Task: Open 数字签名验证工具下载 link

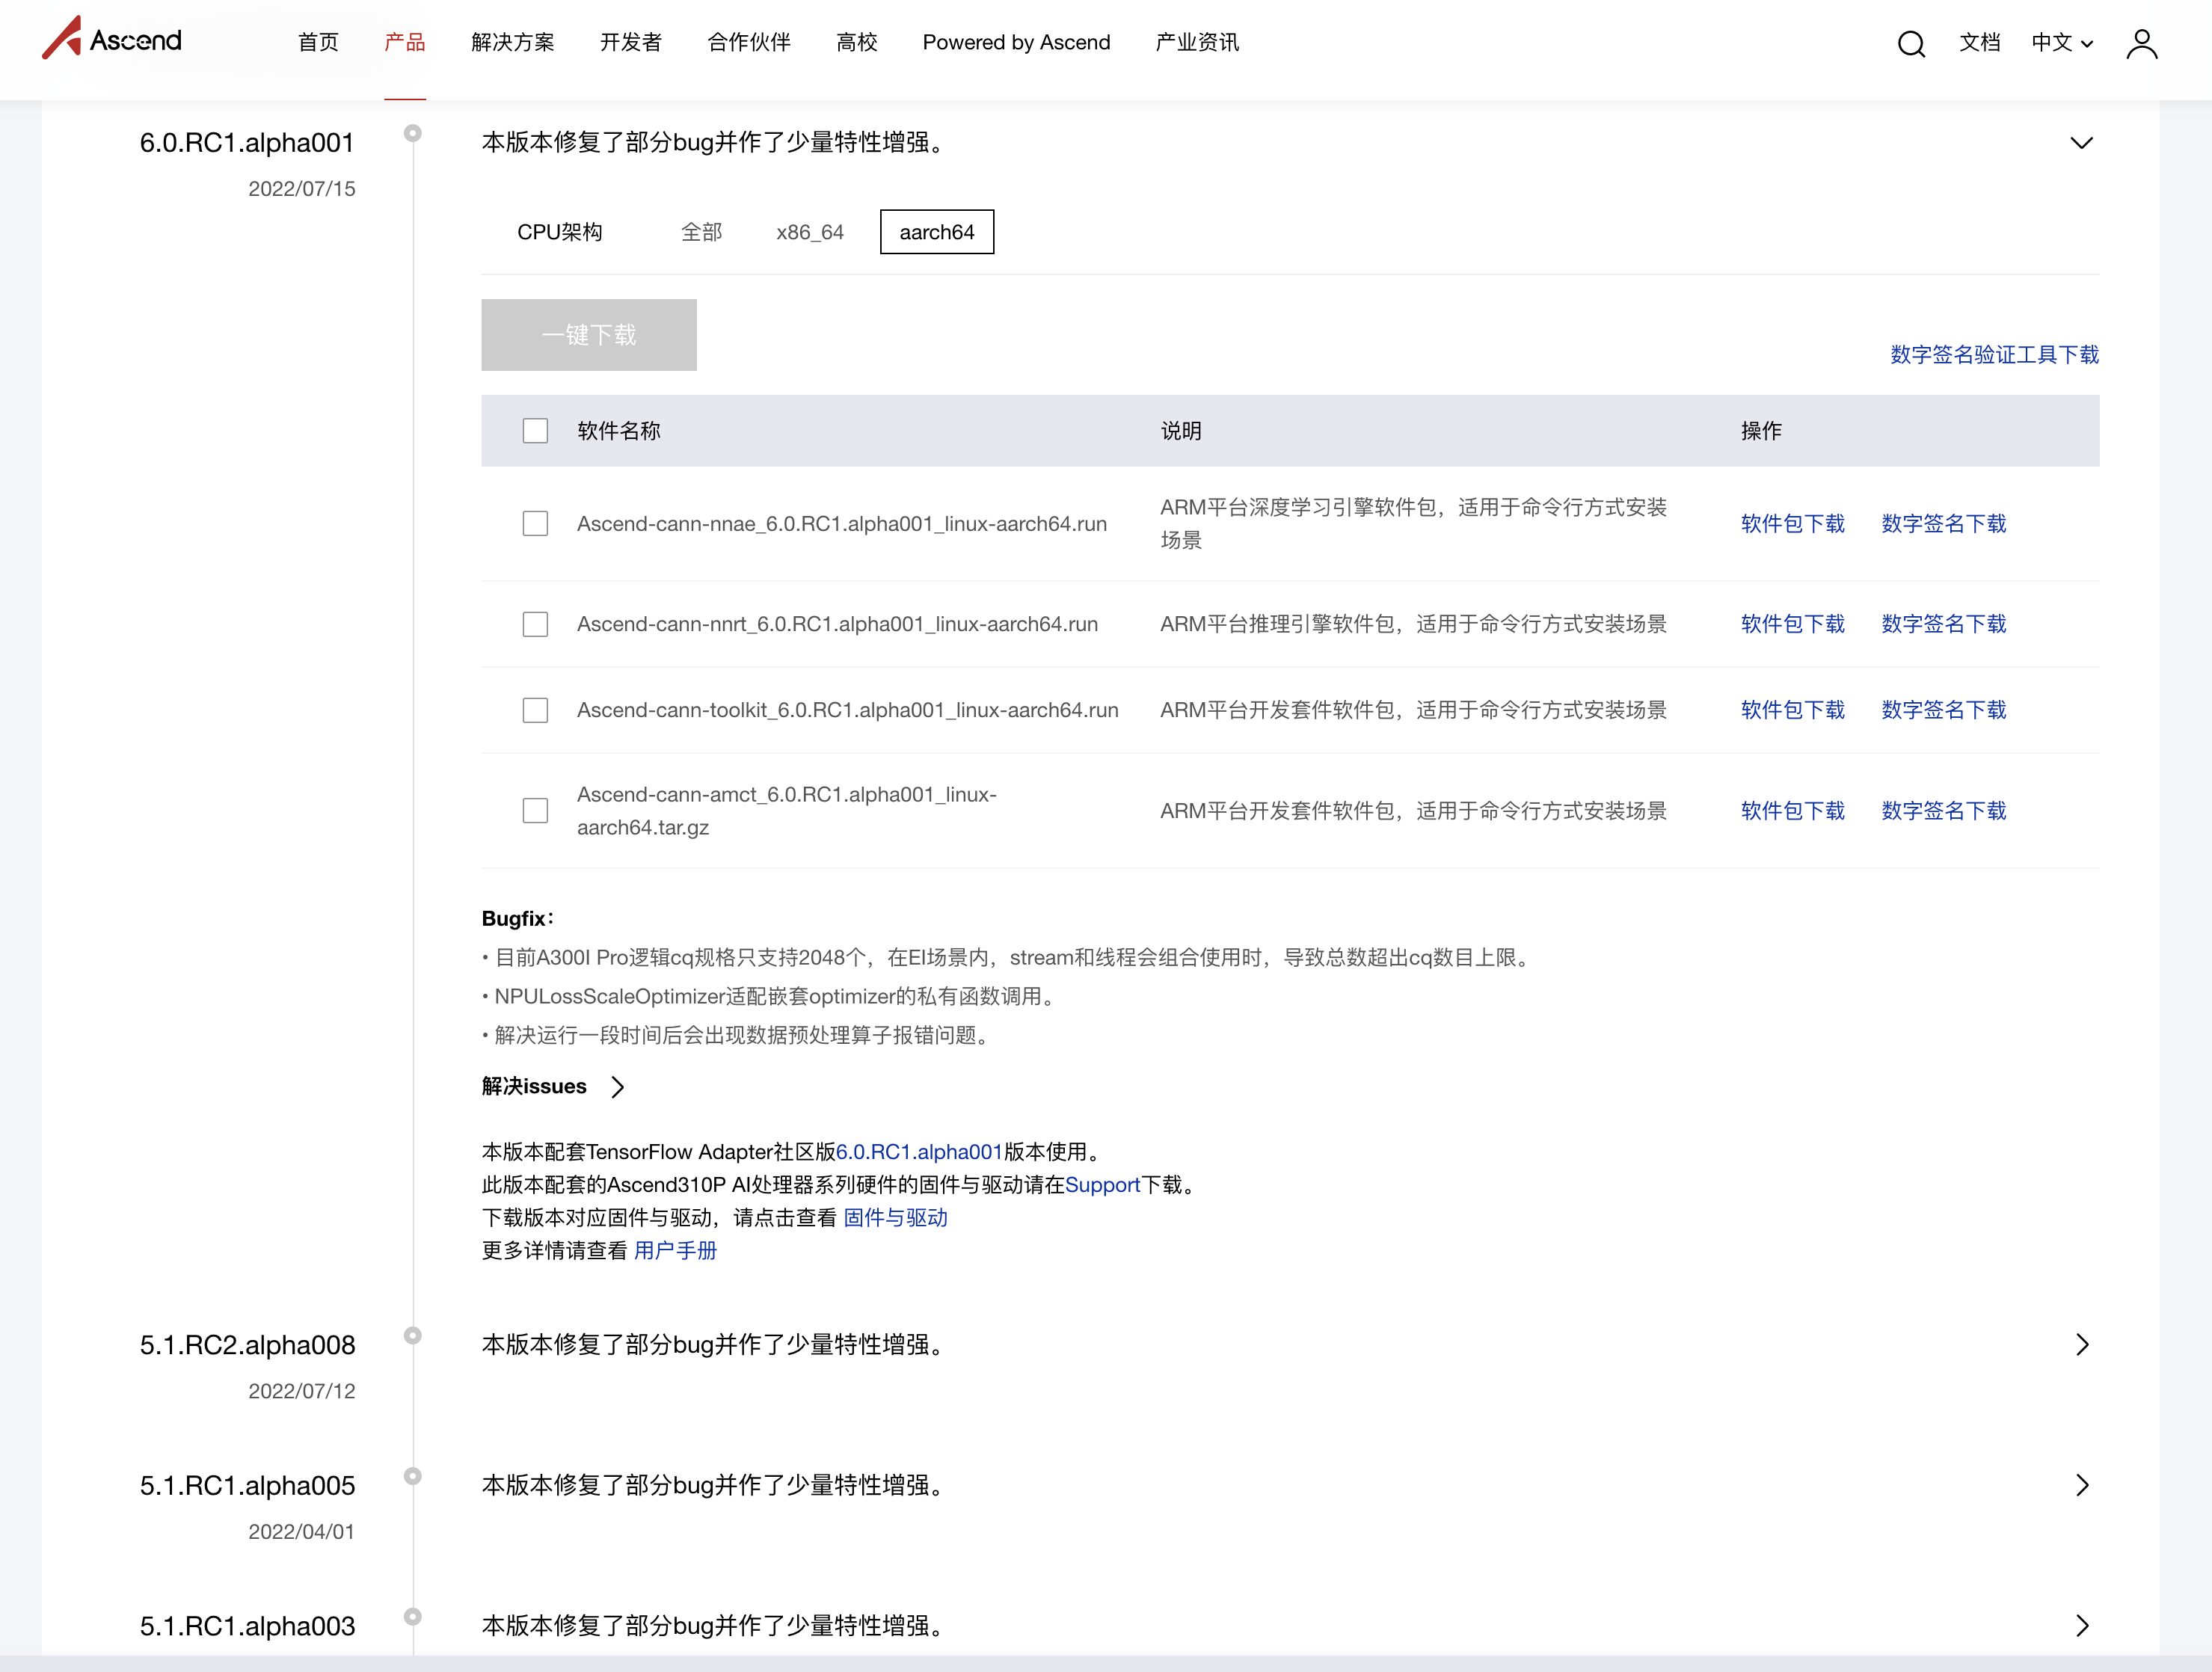Action: click(x=1994, y=355)
